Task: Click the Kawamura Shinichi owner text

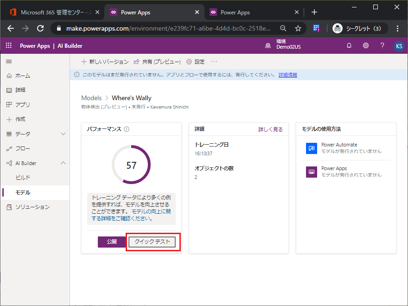Action: coord(169,107)
